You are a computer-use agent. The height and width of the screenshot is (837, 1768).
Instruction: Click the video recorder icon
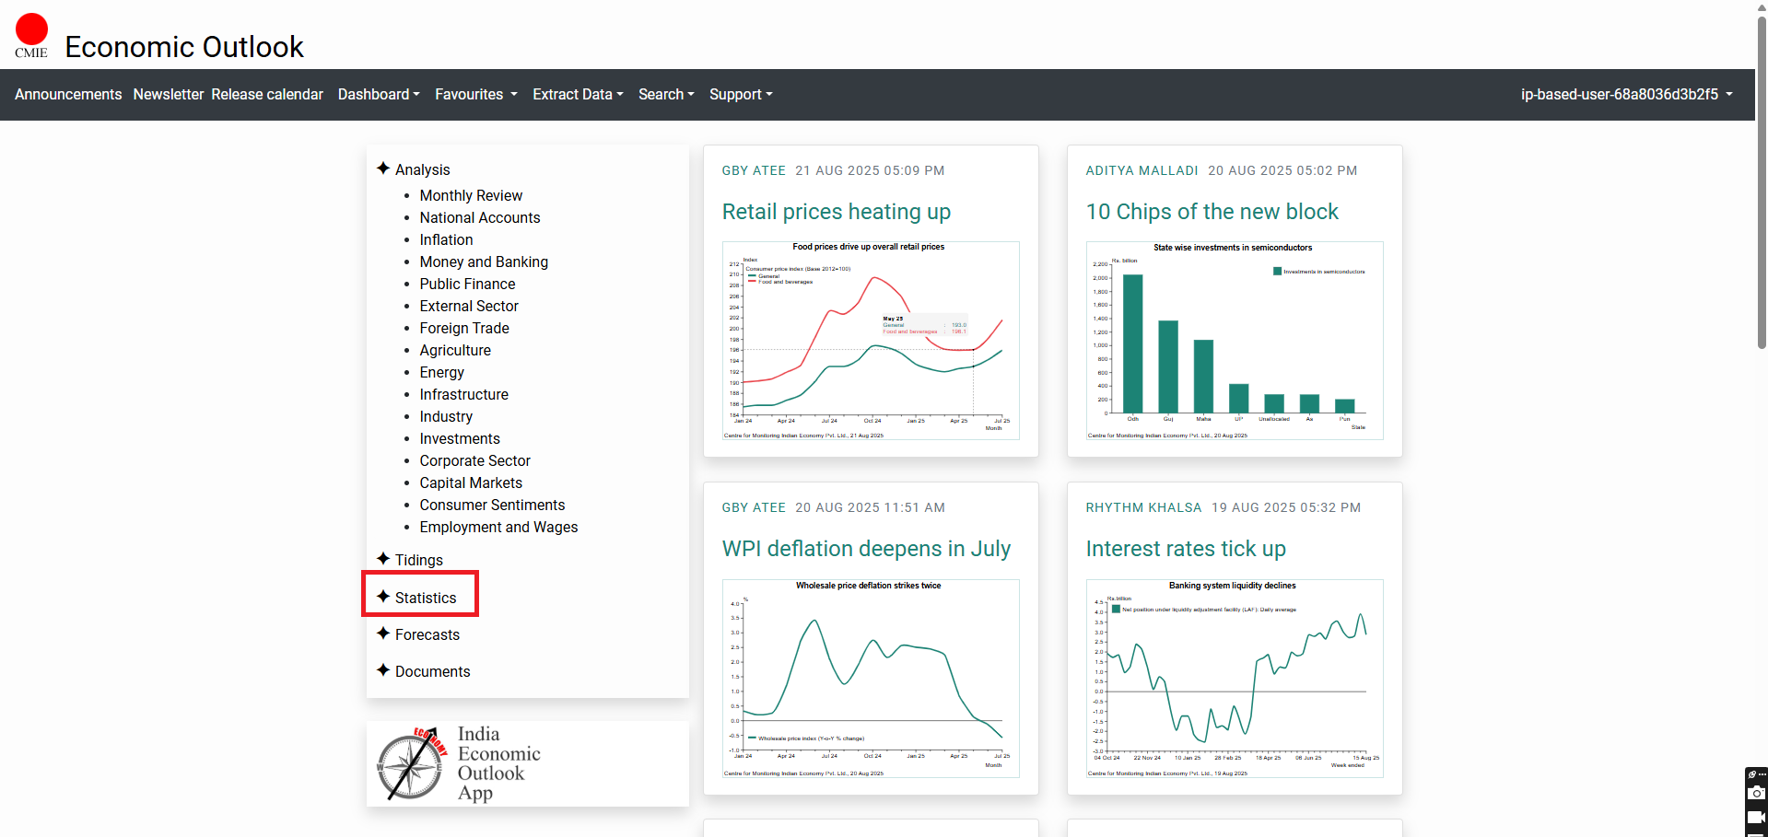[1756, 818]
